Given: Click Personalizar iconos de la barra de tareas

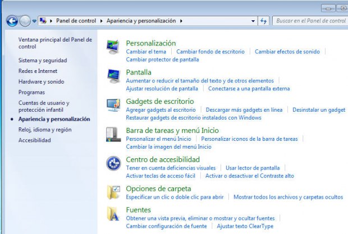Looking at the screenshot, I should [x=249, y=139].
